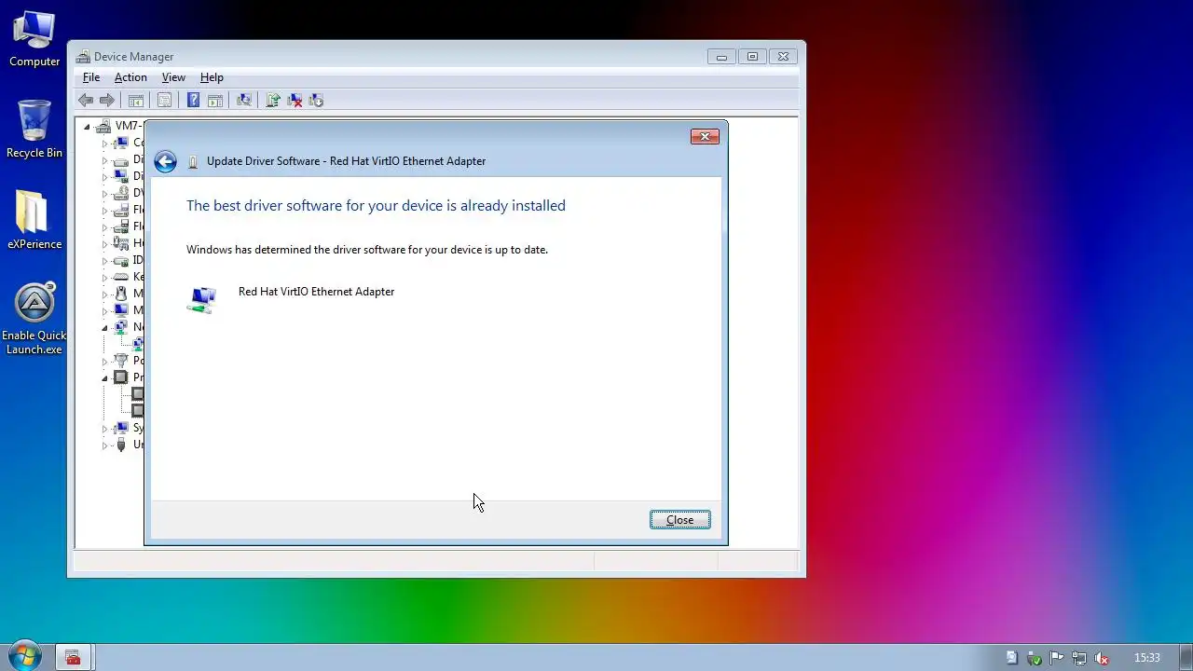The image size is (1193, 671).
Task: Select the Network adapters category icon
Action: click(120, 327)
